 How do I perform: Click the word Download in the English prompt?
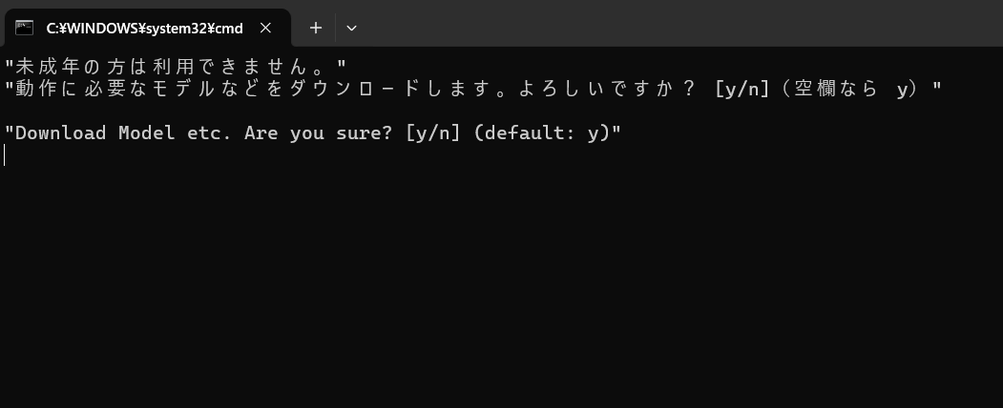pos(60,133)
